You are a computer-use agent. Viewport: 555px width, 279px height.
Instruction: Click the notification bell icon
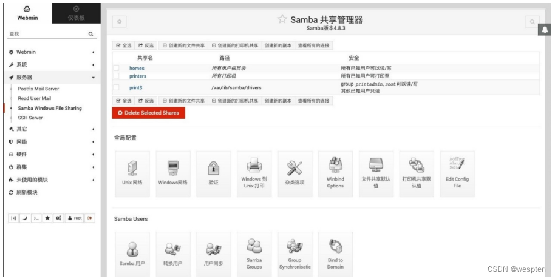[x=543, y=30]
